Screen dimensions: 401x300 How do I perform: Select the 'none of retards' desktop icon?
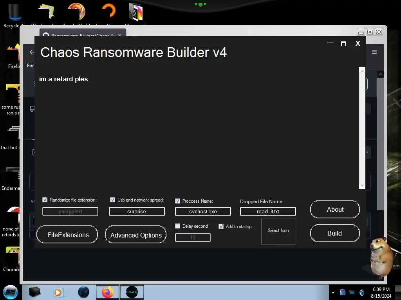click(x=11, y=221)
